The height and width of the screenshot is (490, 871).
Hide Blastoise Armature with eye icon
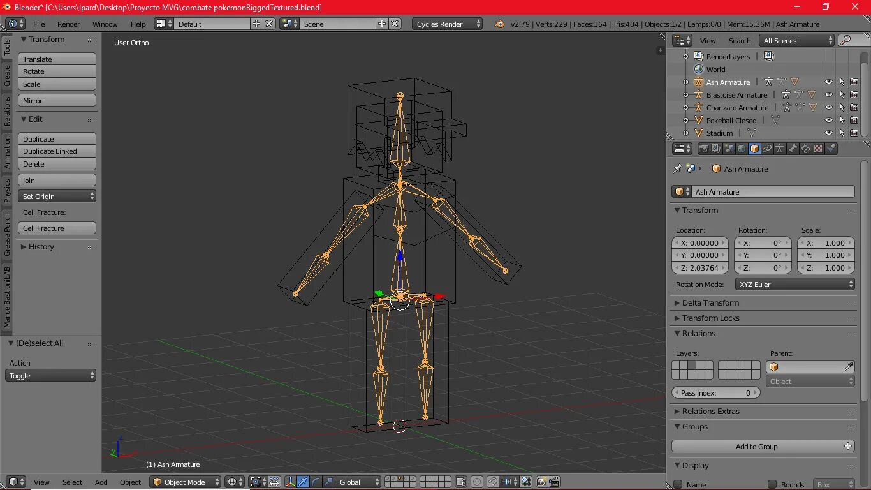(x=828, y=95)
